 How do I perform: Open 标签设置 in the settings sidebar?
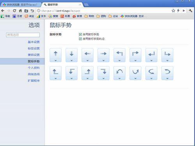tap(34, 48)
